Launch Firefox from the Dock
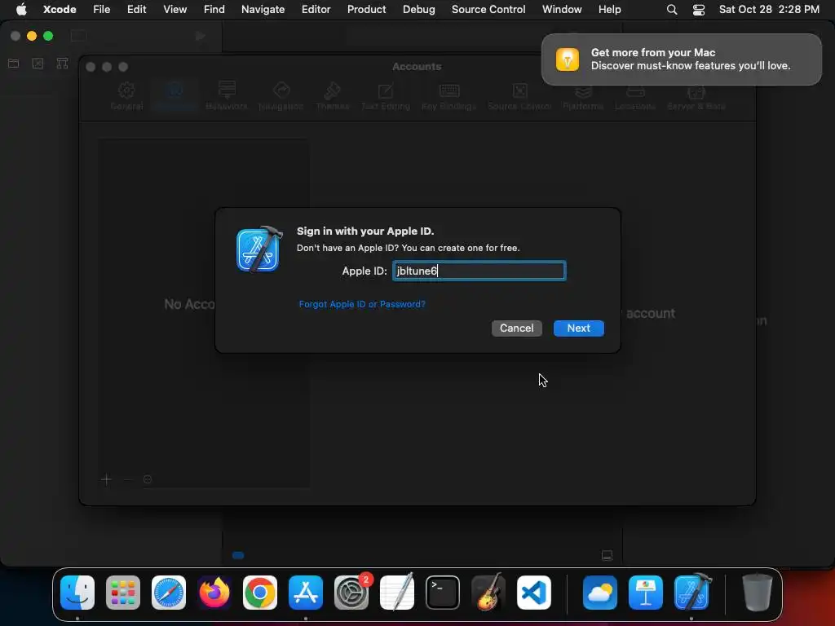 214,593
